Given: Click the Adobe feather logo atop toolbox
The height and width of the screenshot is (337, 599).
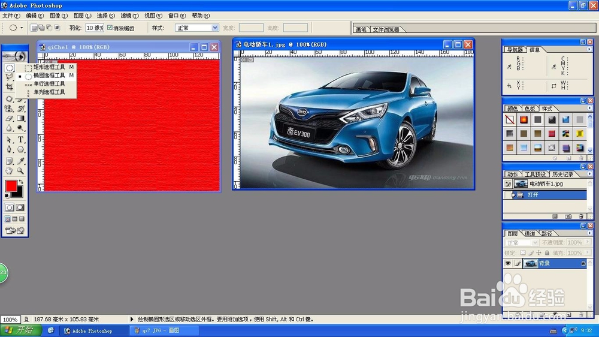Looking at the screenshot, I should (14, 56).
